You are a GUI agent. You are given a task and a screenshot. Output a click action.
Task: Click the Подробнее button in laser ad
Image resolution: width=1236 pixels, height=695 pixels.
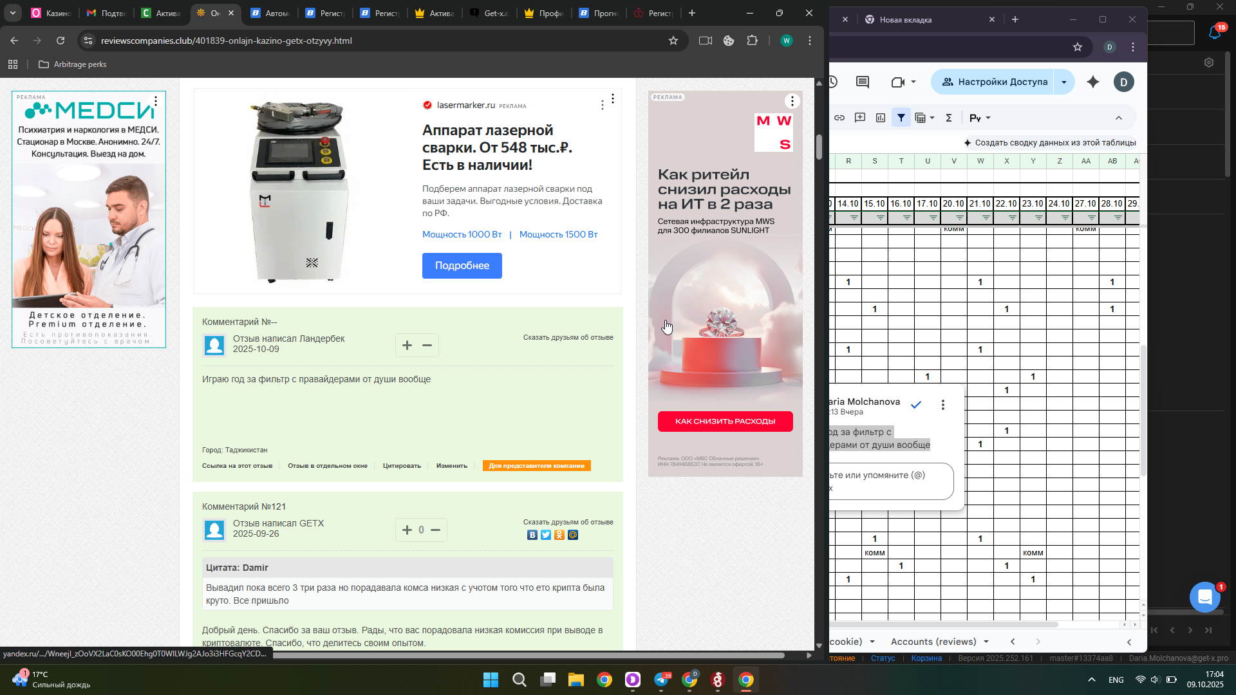(462, 266)
